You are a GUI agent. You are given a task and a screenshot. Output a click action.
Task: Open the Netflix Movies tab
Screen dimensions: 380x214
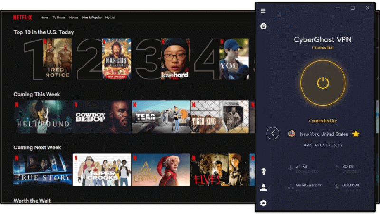pyautogui.click(x=74, y=18)
